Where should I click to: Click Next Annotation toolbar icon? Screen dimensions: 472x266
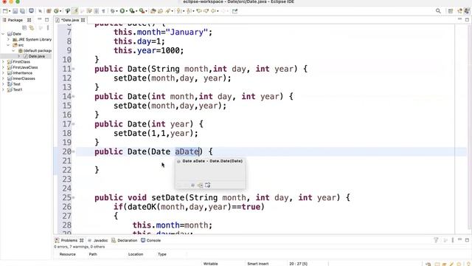point(178,11)
